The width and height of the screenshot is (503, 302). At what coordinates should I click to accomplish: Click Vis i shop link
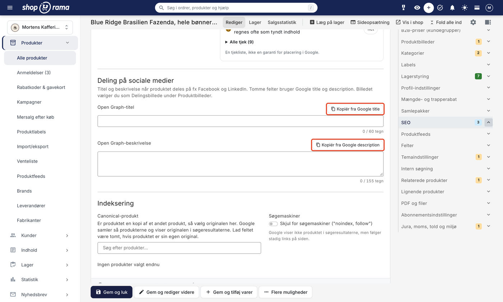click(410, 22)
